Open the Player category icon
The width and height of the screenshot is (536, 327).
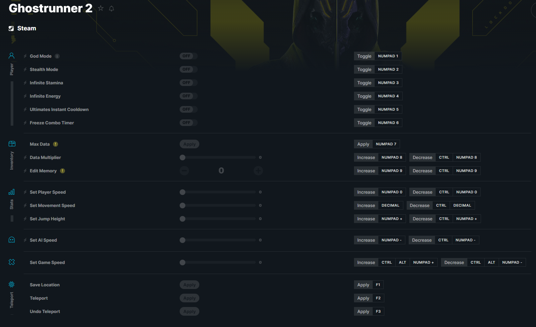(x=12, y=56)
